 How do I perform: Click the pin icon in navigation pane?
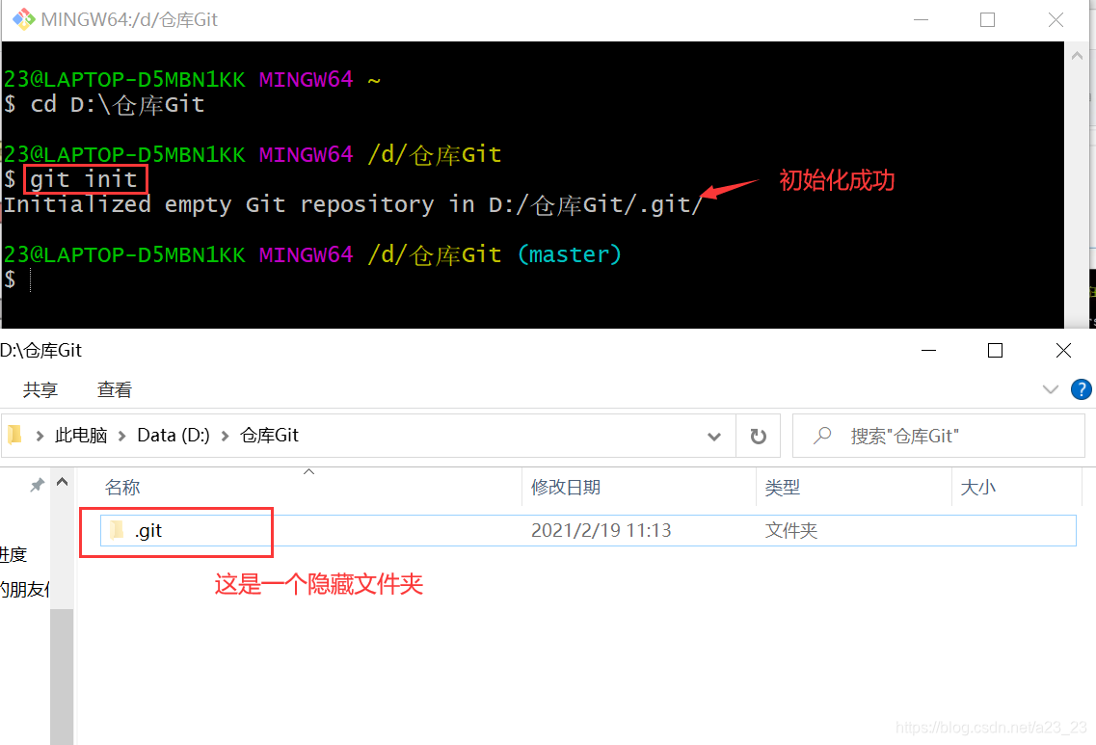[x=37, y=485]
